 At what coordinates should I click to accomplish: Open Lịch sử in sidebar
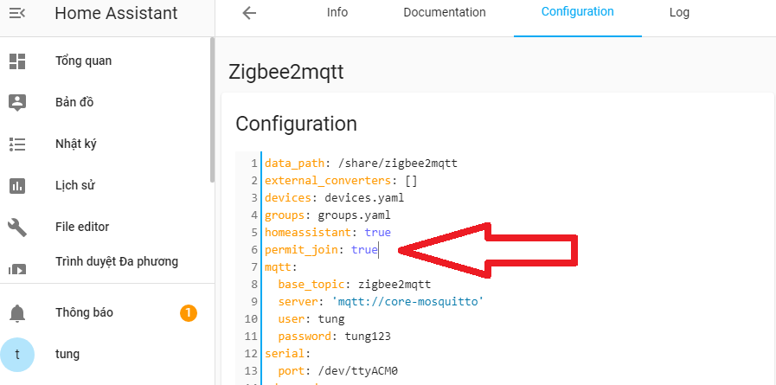pyautogui.click(x=74, y=185)
